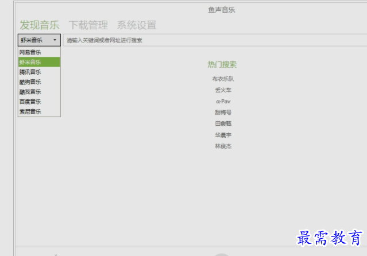Open the 下载管理 tab
The height and width of the screenshot is (256, 367).
(x=88, y=25)
